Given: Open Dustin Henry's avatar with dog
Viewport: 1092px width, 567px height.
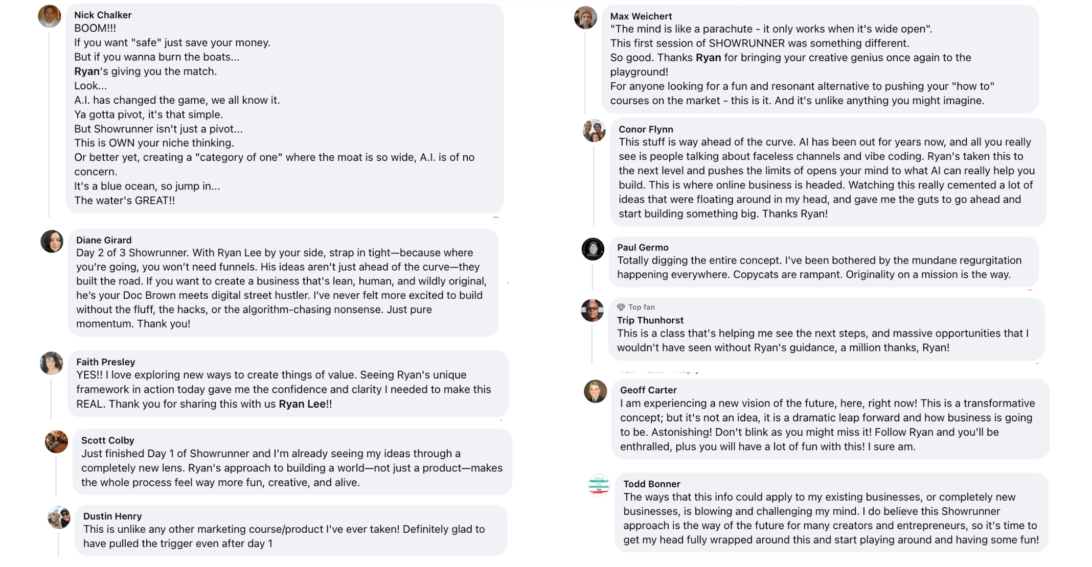Looking at the screenshot, I should click(x=59, y=517).
